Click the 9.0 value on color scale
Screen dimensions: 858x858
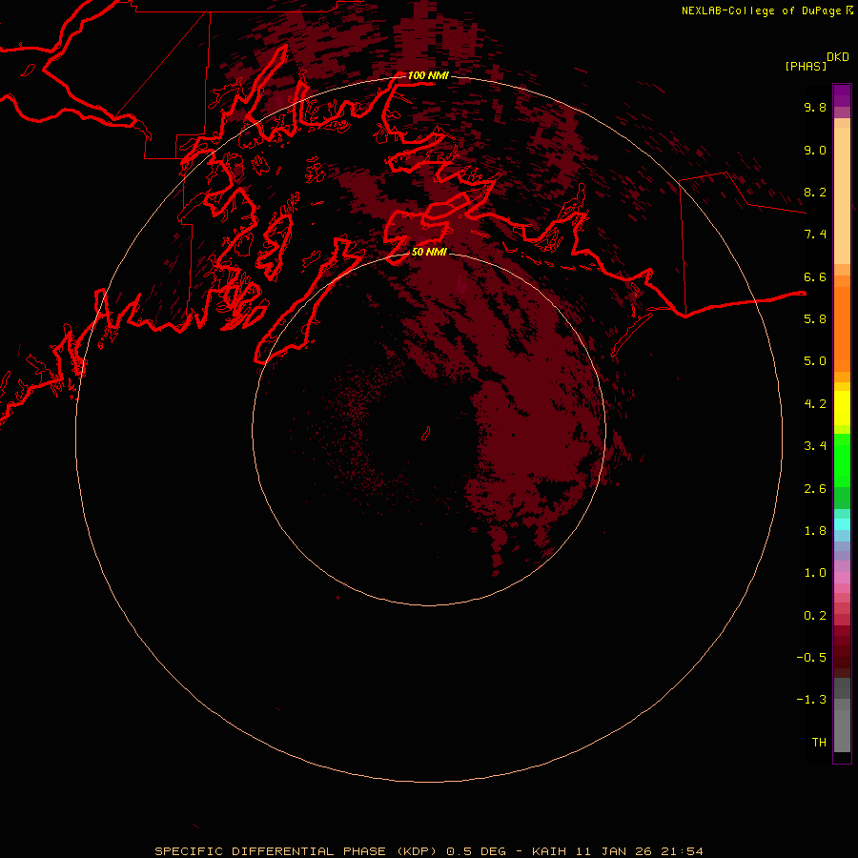pos(815,150)
